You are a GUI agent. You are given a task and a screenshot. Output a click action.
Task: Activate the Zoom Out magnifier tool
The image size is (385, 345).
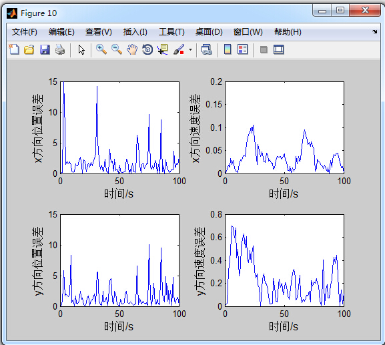click(117, 49)
